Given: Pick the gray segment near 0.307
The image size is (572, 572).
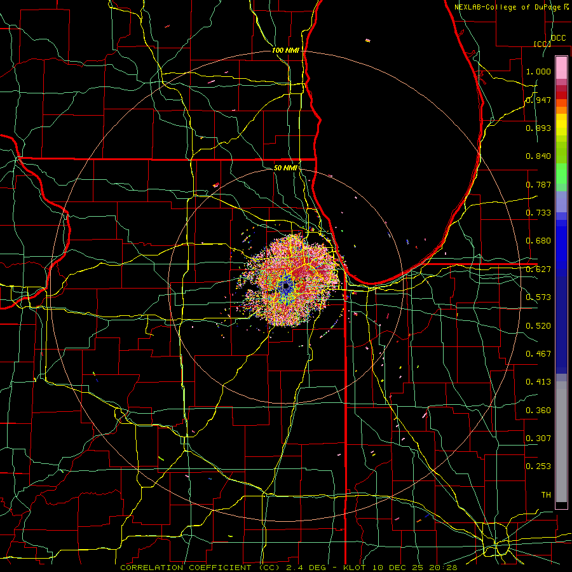Looking at the screenshot, I should point(561,442).
